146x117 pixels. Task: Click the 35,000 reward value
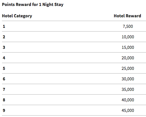[128, 89]
